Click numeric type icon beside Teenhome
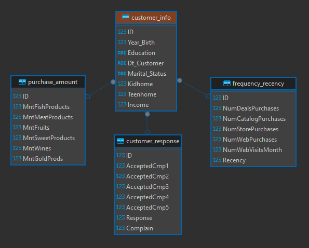Image resolution: width=309 pixels, height=248 pixels. click(x=122, y=94)
